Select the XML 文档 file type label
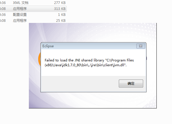Viewport: 172px width, 124px height. pyautogui.click(x=21, y=3)
